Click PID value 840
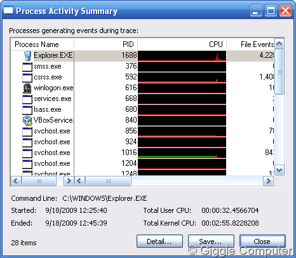The width and height of the screenshot is (296, 258). pos(131,120)
